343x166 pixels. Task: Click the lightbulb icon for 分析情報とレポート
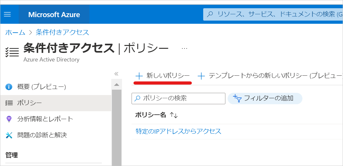coord(9,119)
